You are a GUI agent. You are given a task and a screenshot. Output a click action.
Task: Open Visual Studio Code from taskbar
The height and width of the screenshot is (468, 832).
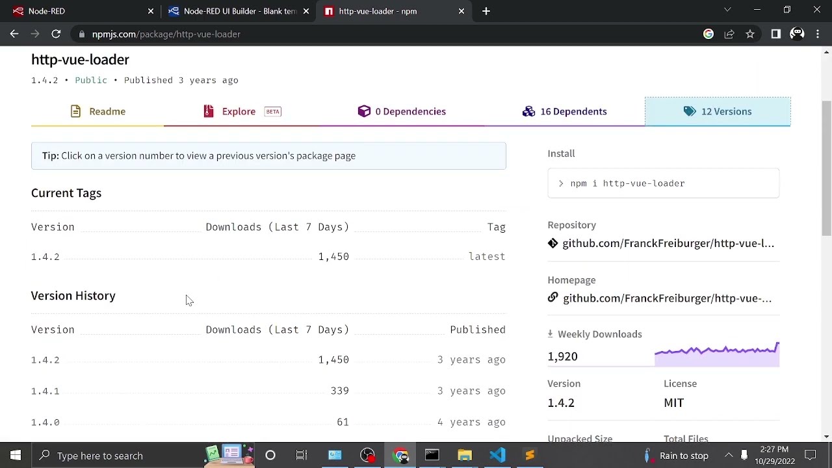click(497, 455)
